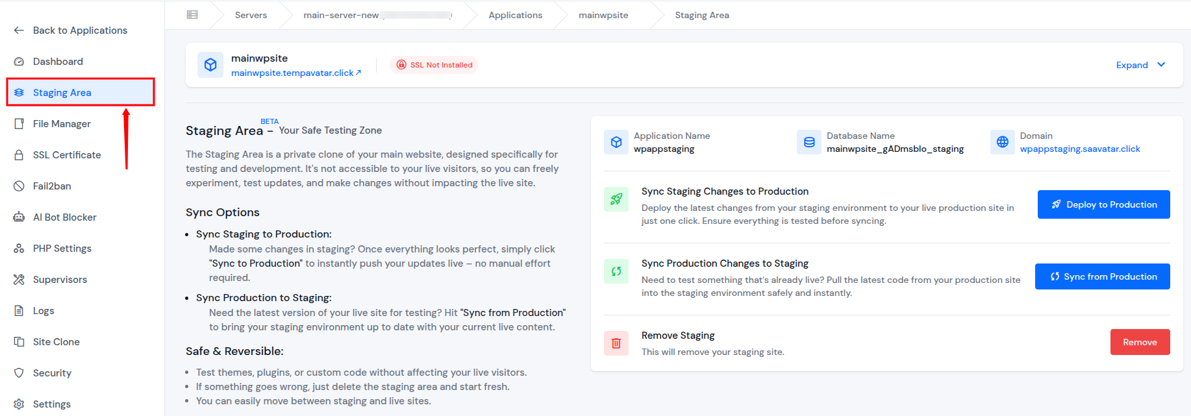Click the mainwpsite_gADmsblo_staging database name
The image size is (1191, 416).
tap(895, 149)
